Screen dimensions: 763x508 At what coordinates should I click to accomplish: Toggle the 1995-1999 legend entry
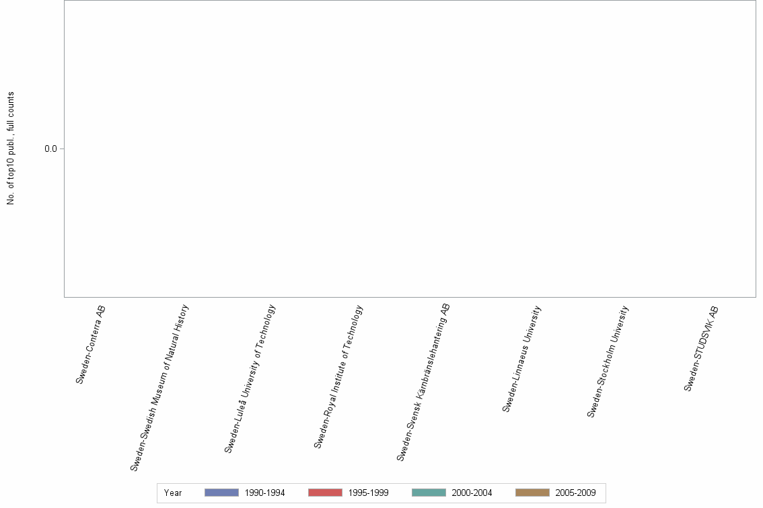click(370, 493)
